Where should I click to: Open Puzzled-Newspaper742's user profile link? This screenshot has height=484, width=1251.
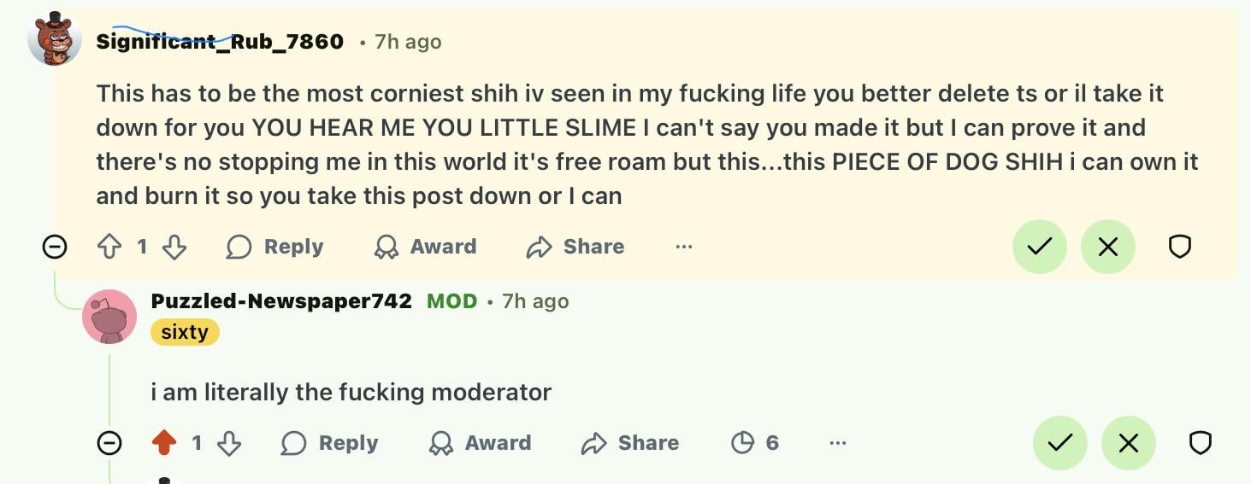(x=281, y=301)
